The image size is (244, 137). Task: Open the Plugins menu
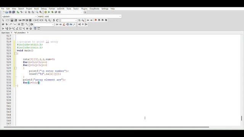tap(84, 9)
